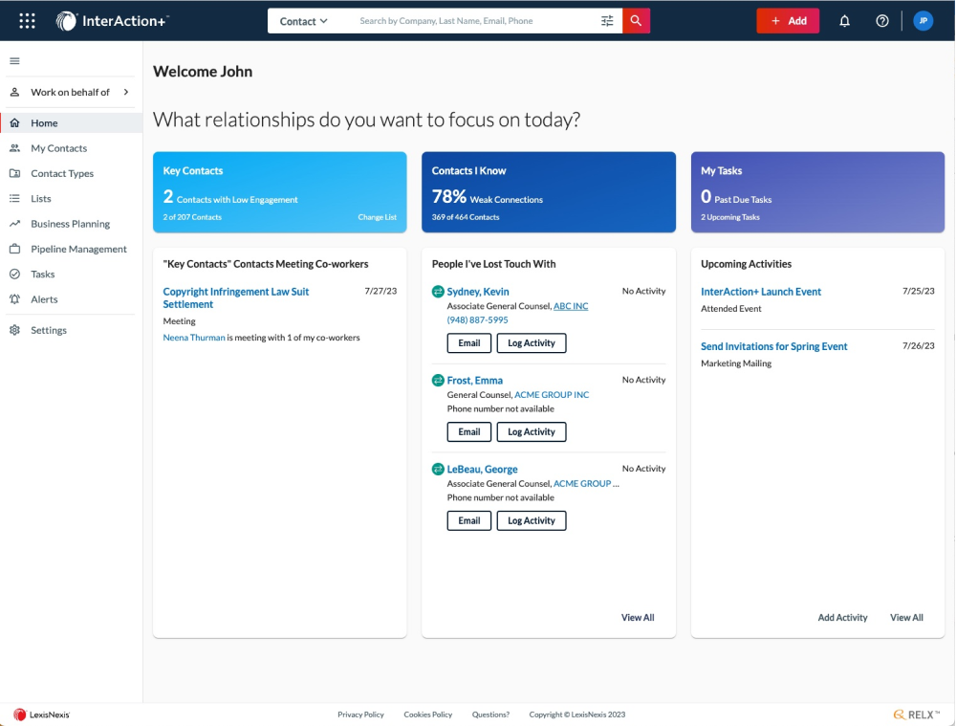This screenshot has width=956, height=726.
Task: Open Copyright Infringement Law Suit Settlement link
Action: click(236, 297)
